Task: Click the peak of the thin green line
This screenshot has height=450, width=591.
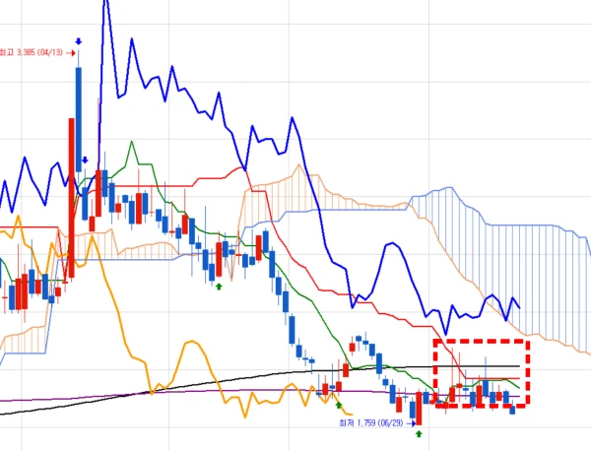Action: [x=132, y=142]
